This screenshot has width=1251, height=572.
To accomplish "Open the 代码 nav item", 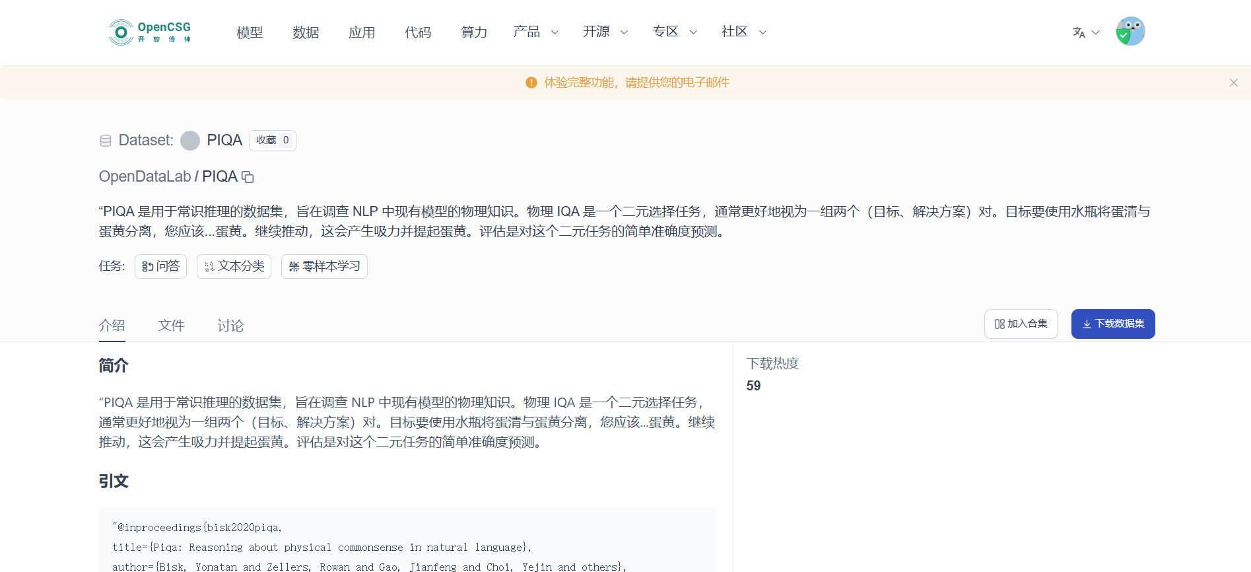I will pos(418,32).
